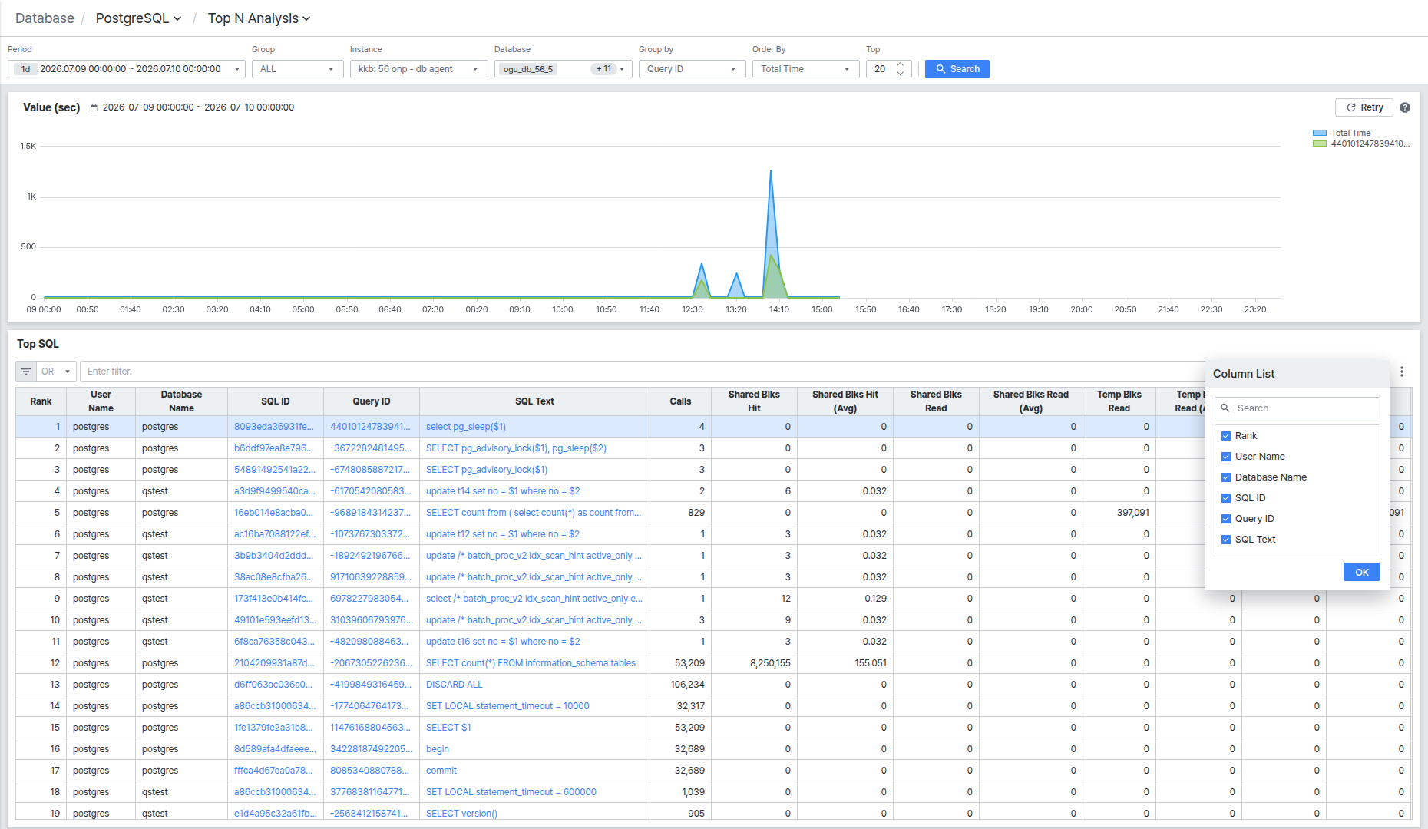Open the Group by Query ID dropdown

tap(692, 69)
